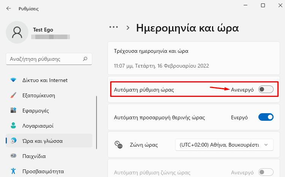
Task: Click the Δίκτυο και Internet wifi icon
Action: tap(13, 80)
